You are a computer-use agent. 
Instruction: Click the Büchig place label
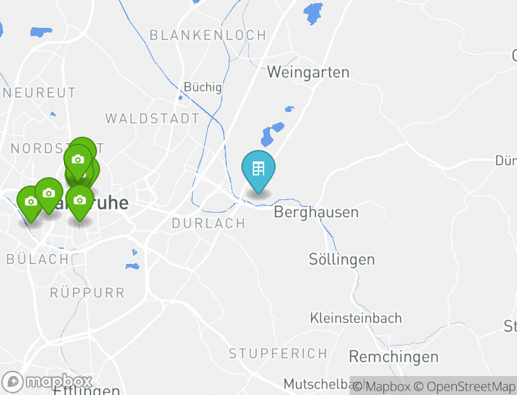(203, 87)
